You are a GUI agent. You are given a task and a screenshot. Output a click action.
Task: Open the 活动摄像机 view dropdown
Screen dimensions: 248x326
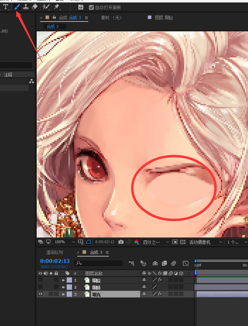(205, 242)
